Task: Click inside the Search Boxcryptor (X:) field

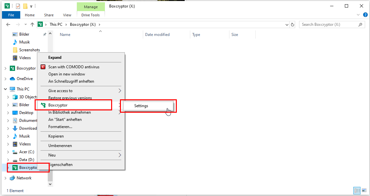Action: click(332, 24)
